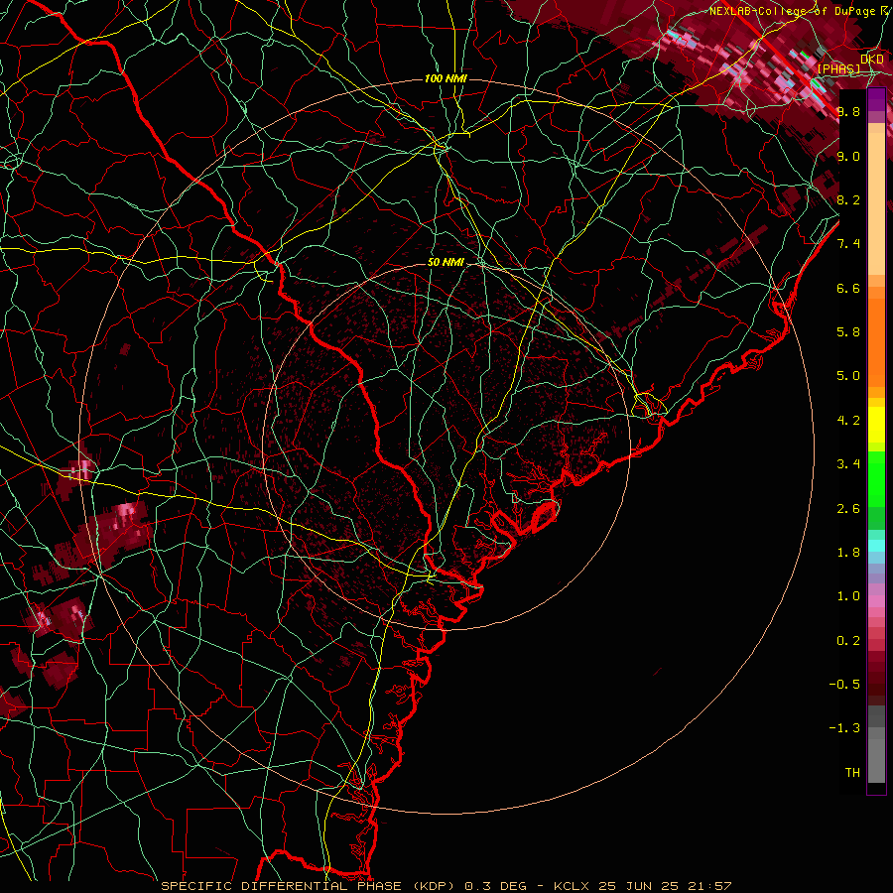Click the 0.2 legend scale value

point(848,641)
